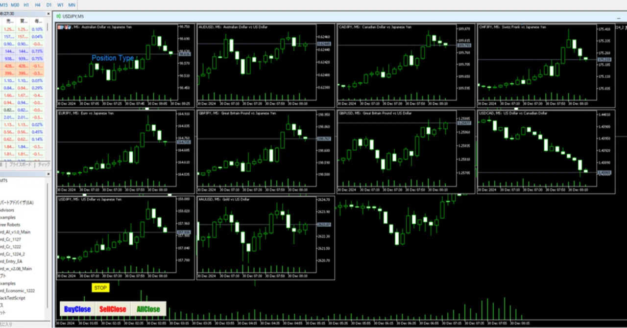Switch timeframe to M30
The width and height of the screenshot is (627, 328).
15,4
